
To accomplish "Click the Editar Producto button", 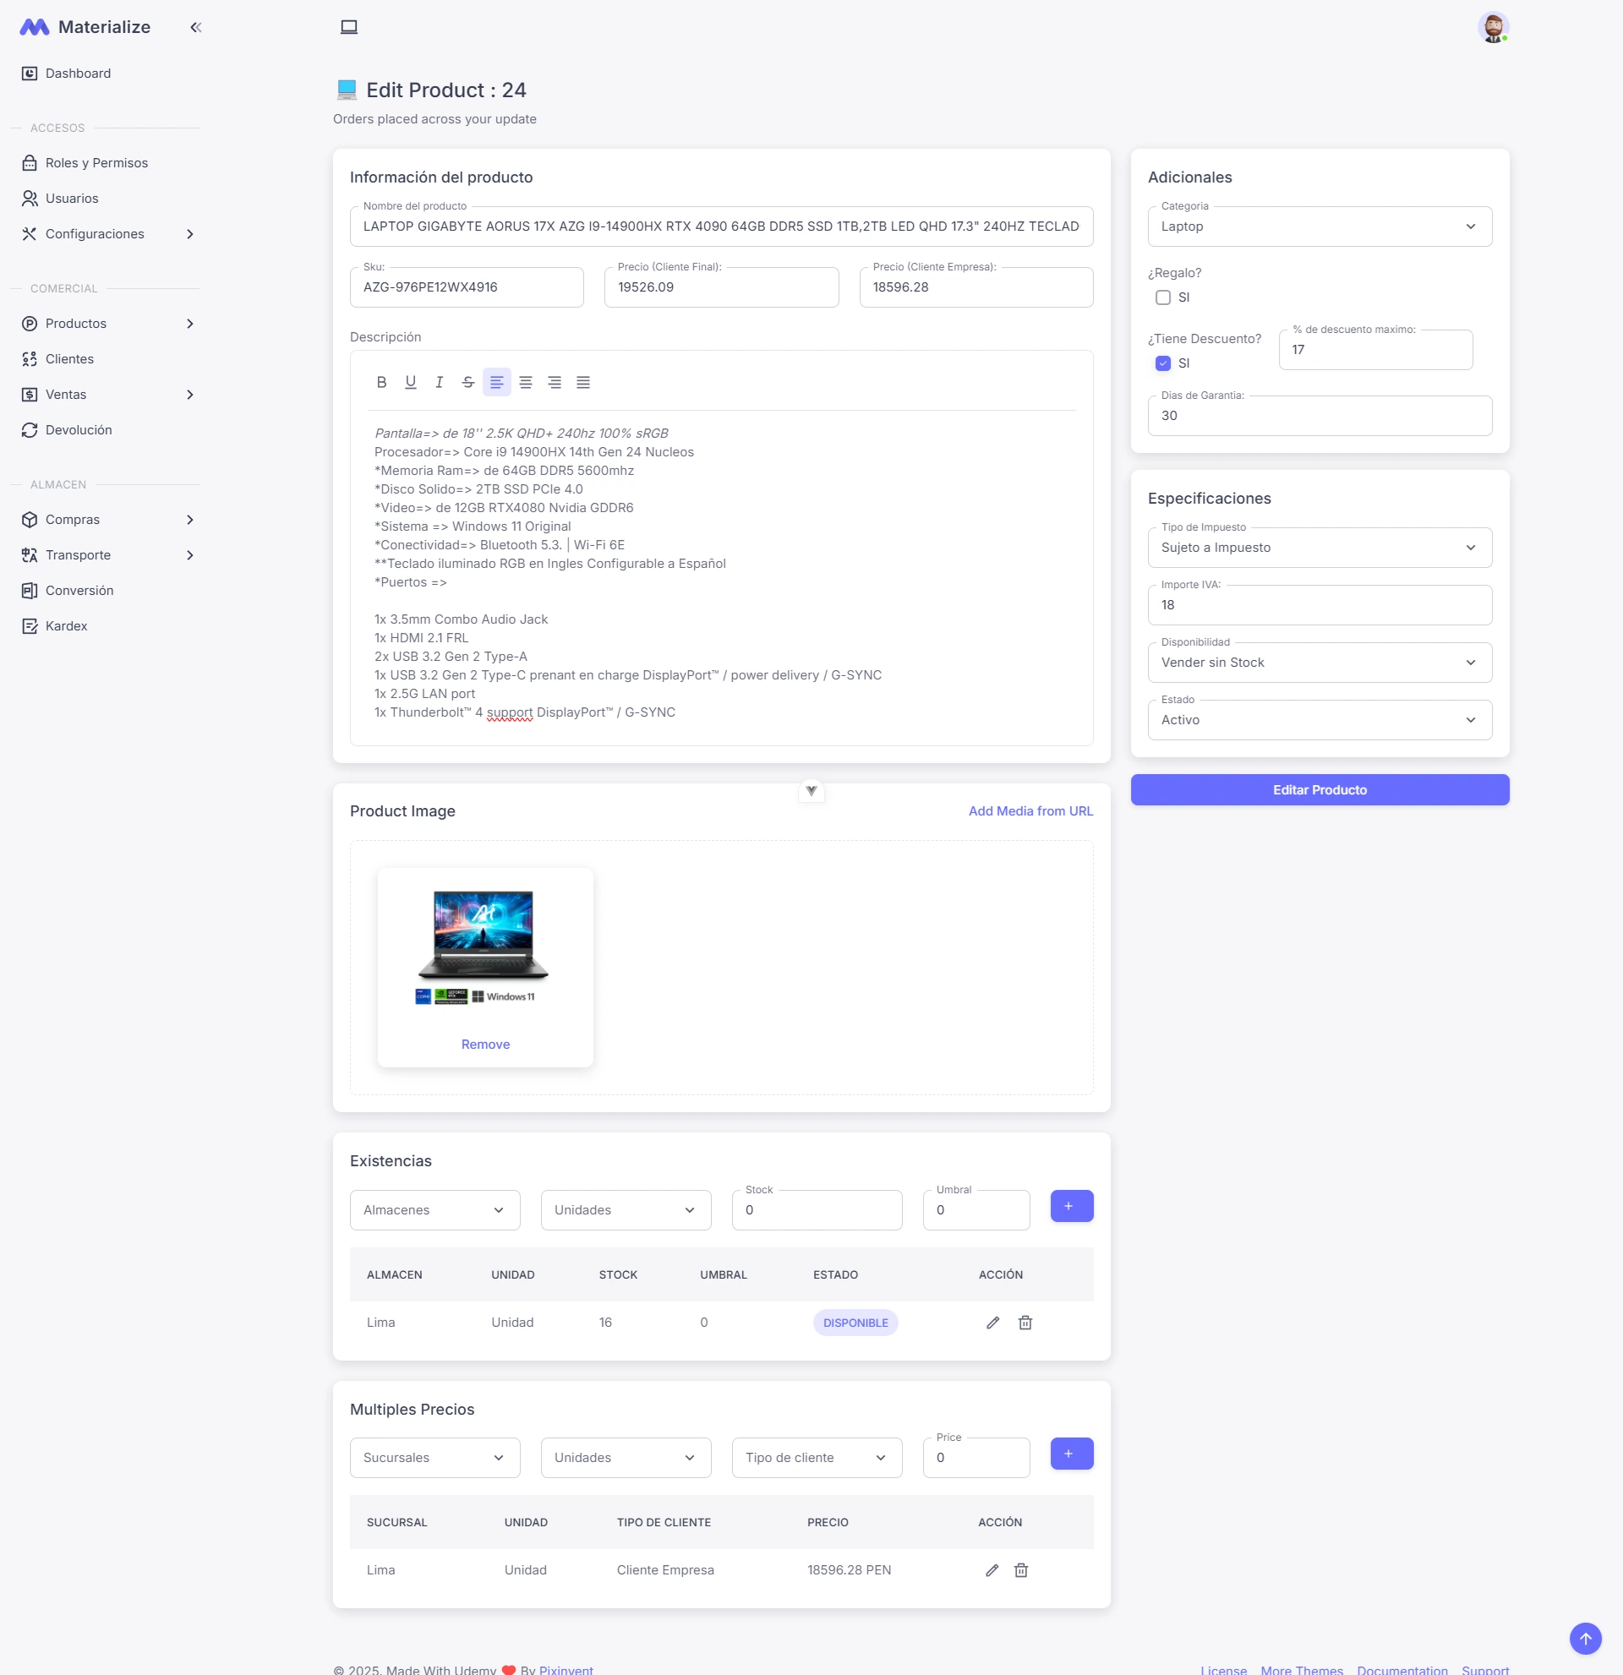I will (x=1319, y=789).
